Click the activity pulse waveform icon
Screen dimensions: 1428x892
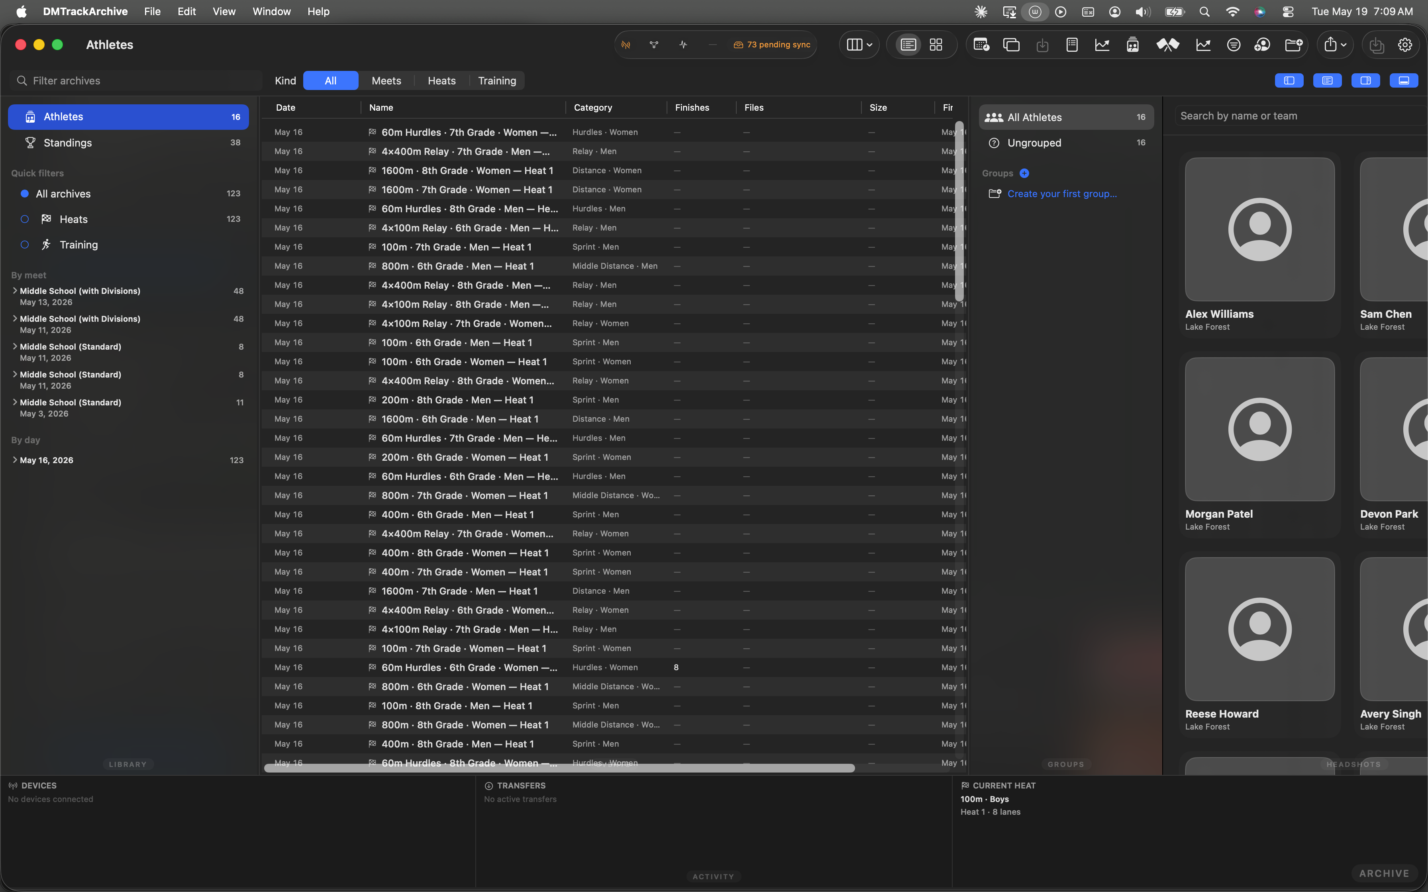click(683, 45)
